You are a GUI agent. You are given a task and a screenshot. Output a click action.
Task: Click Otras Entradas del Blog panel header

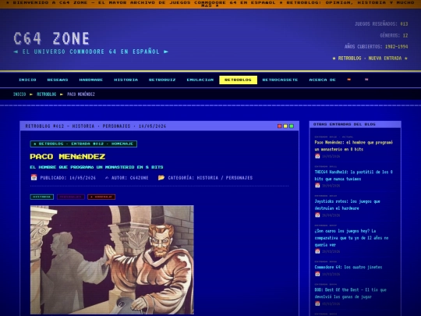tap(356, 124)
